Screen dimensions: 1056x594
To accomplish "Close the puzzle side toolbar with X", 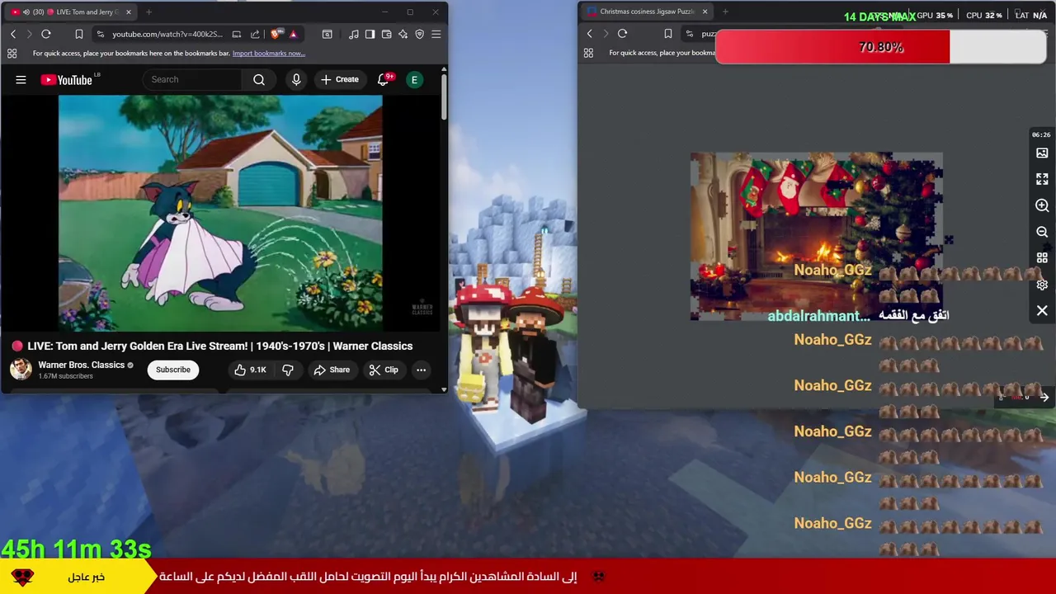I will [1042, 311].
